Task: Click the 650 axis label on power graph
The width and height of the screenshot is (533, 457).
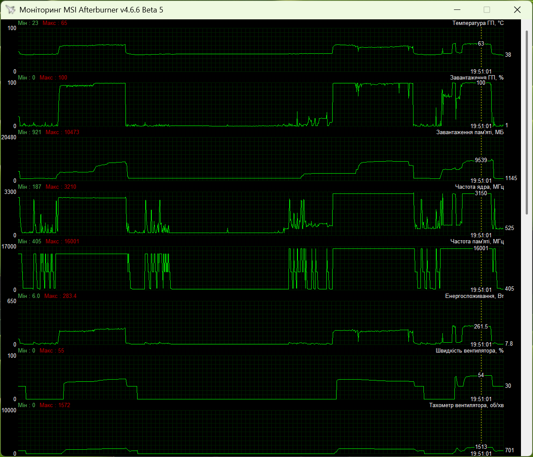Action: 12,301
